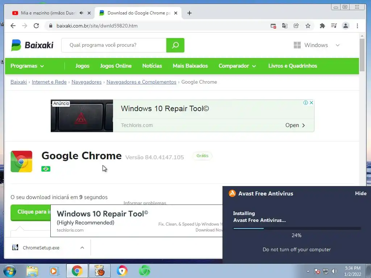Click the taskbar volume speaker icon
Viewport: 371px width, 278px height.
click(x=334, y=271)
